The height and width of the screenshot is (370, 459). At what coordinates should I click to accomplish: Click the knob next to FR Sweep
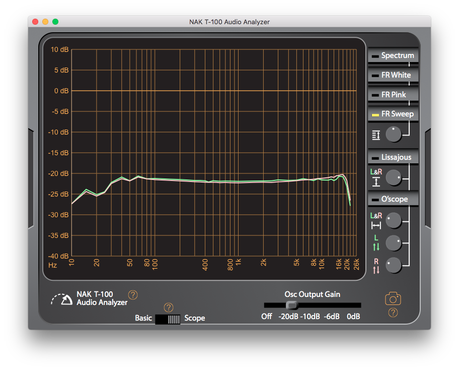click(394, 134)
